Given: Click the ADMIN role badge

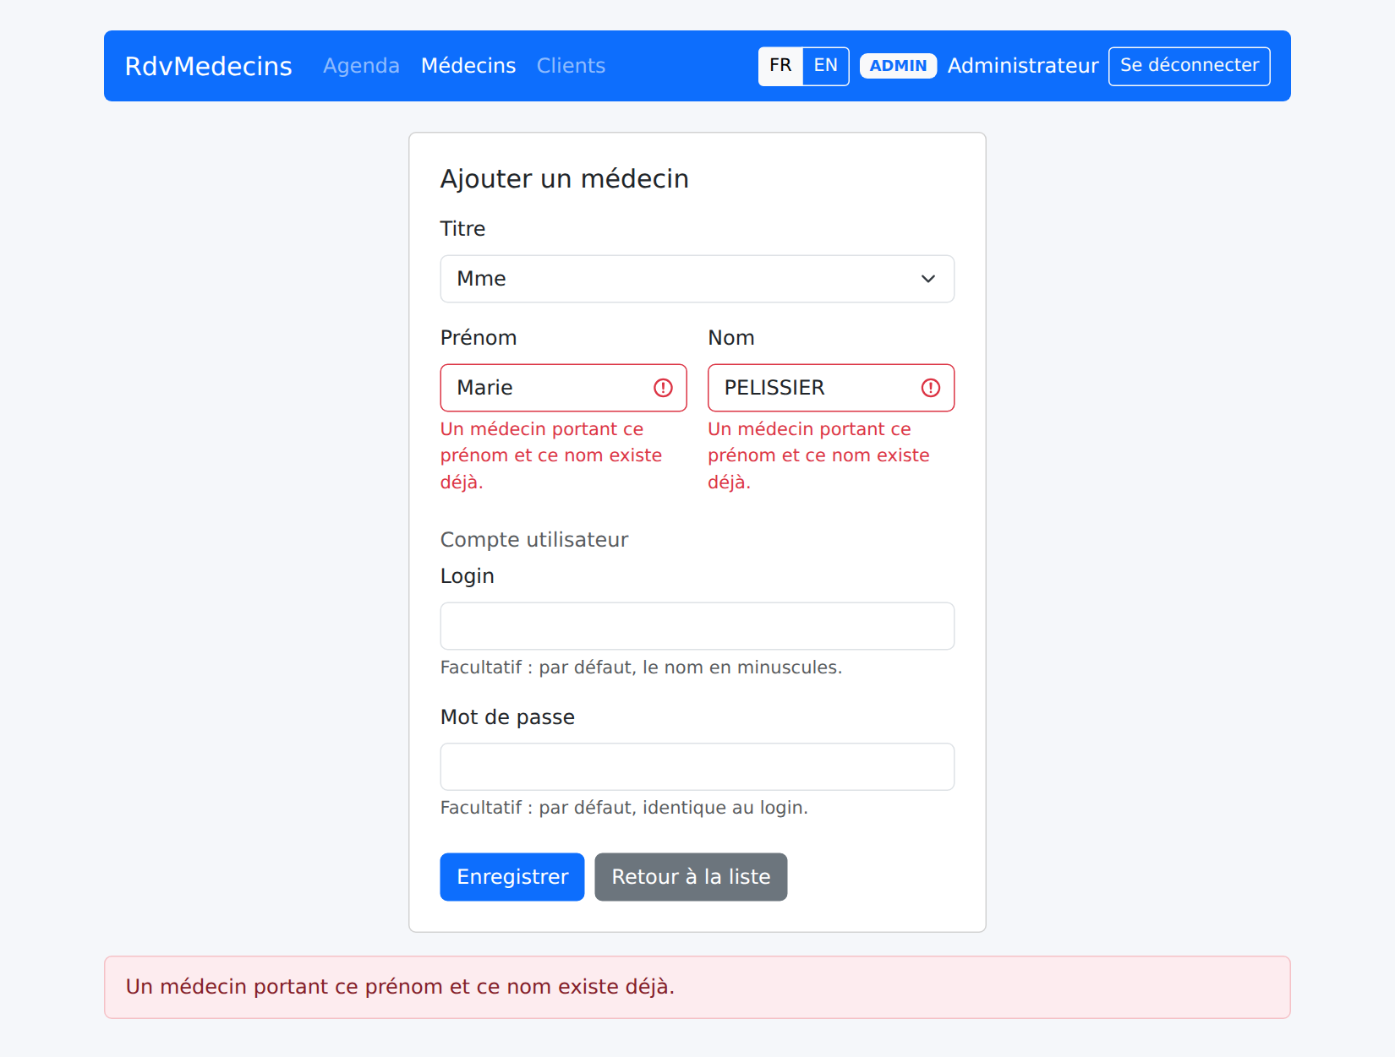Looking at the screenshot, I should point(898,66).
